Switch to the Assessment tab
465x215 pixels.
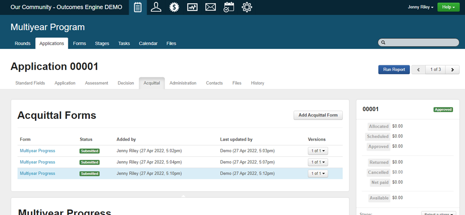coord(96,83)
